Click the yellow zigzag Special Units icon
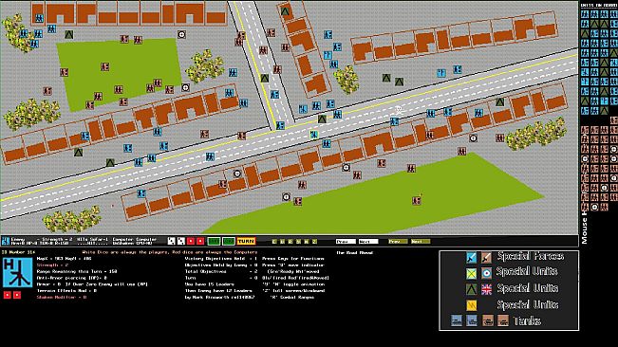Screen dimensions: 618x347 [x=472, y=305]
